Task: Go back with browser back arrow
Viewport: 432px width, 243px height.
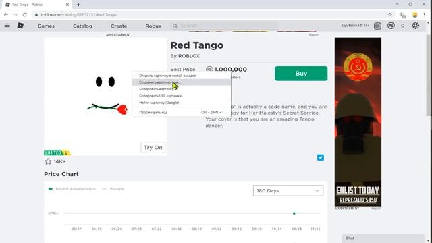Action: 6,15
